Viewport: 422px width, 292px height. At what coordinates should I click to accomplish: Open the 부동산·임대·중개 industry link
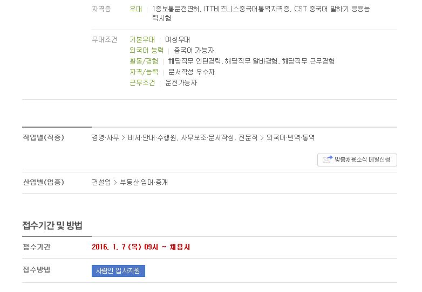click(144, 183)
